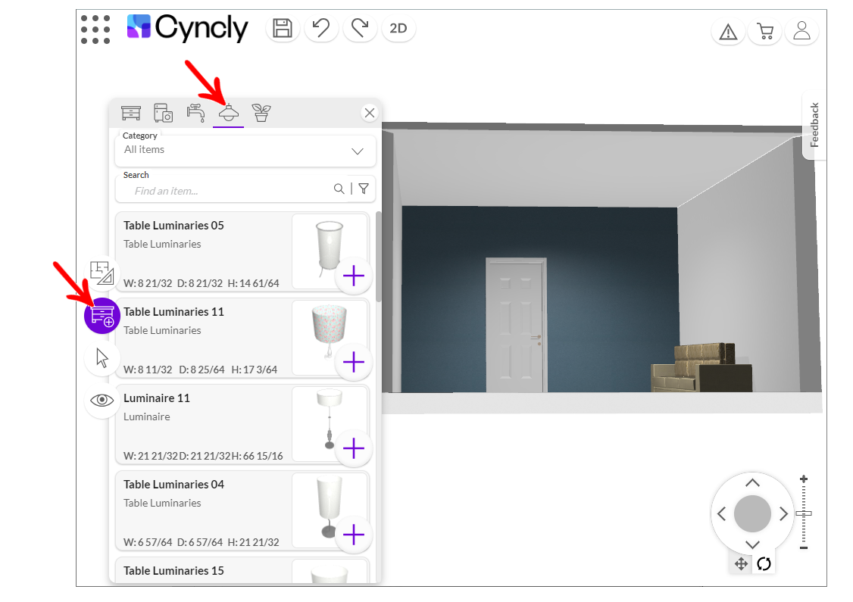Add Table Luminaries 11 with plus button
This screenshot has height=602, width=853.
(354, 362)
